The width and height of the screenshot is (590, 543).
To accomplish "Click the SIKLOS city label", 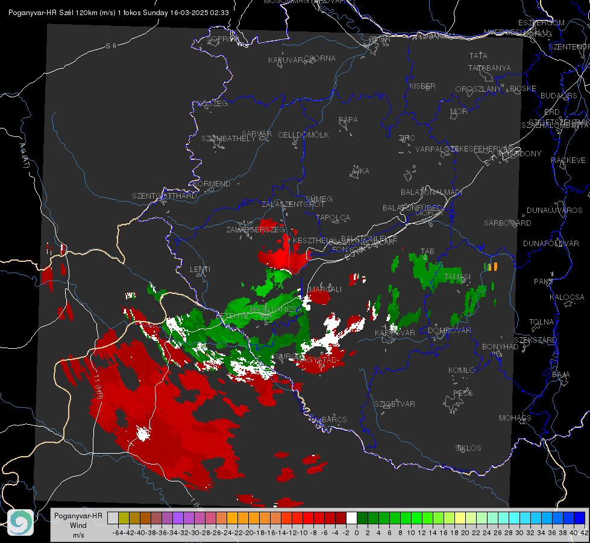I will click(x=468, y=448).
